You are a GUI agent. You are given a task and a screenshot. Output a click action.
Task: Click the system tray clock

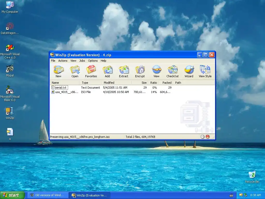click(x=255, y=195)
